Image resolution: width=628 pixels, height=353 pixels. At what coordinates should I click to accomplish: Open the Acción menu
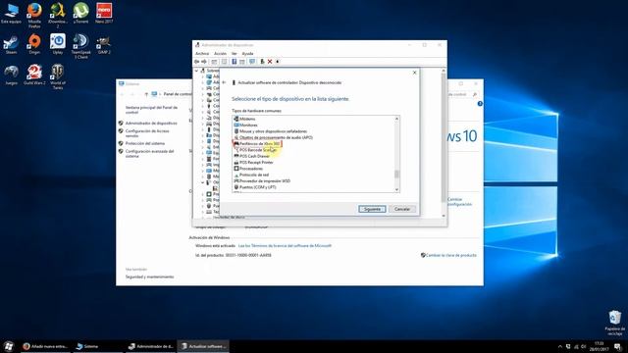(220, 53)
